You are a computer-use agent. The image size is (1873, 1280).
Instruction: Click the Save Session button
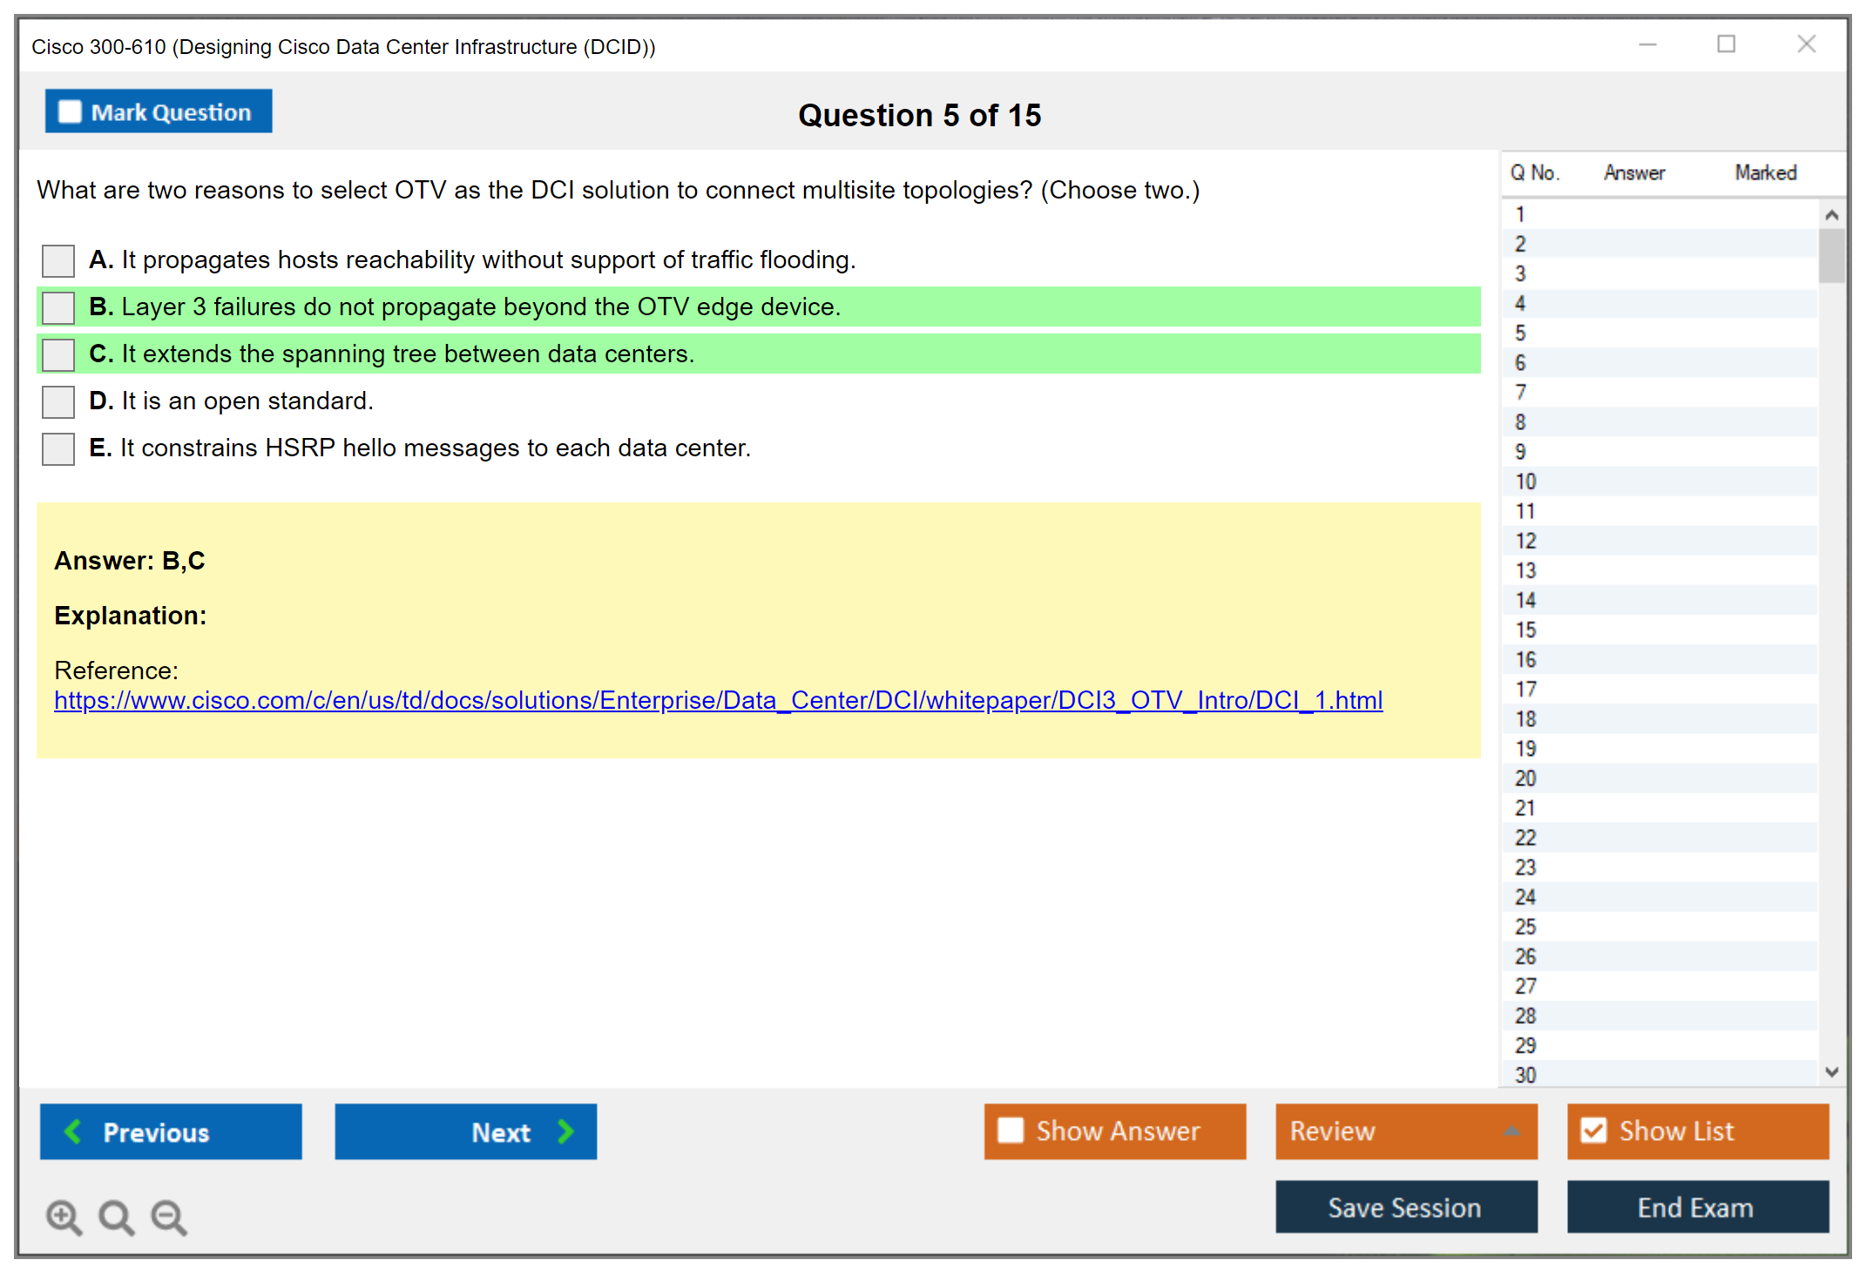click(x=1405, y=1207)
